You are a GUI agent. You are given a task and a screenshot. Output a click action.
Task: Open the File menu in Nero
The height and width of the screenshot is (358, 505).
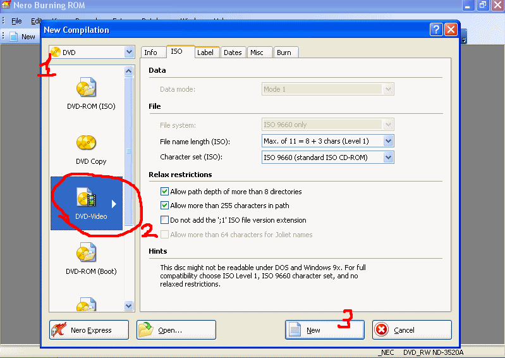(16, 21)
